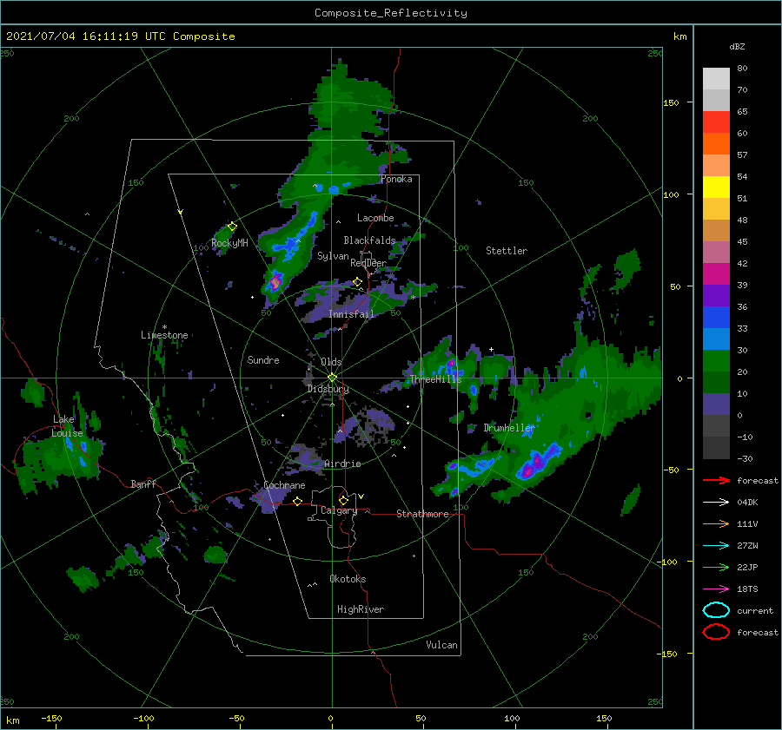Viewport: 782px width, 730px height.
Task: Click the Vulcan city label
Action: 441,645
